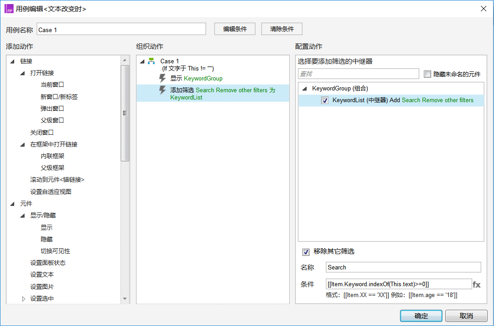Select the 设置自适应视图 action
The height and width of the screenshot is (326, 494).
[x=51, y=192]
